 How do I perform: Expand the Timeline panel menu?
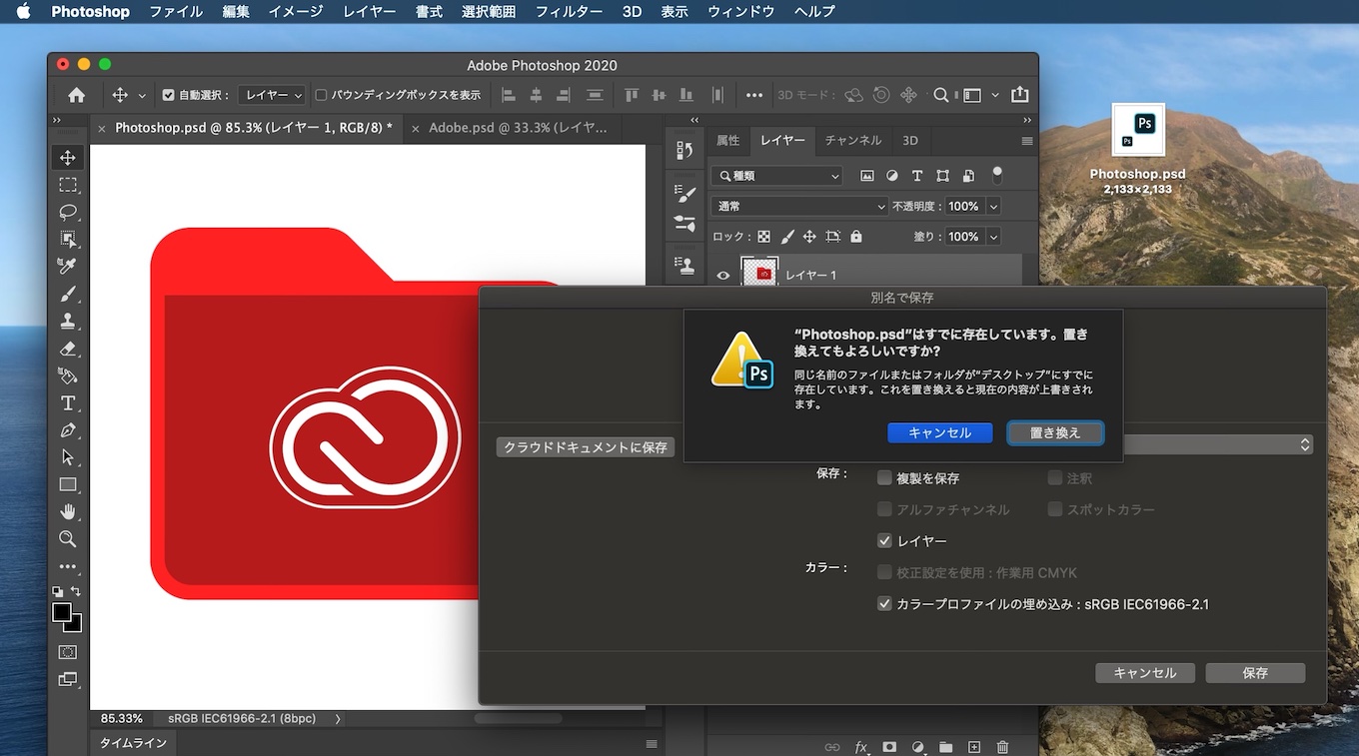coord(652,744)
